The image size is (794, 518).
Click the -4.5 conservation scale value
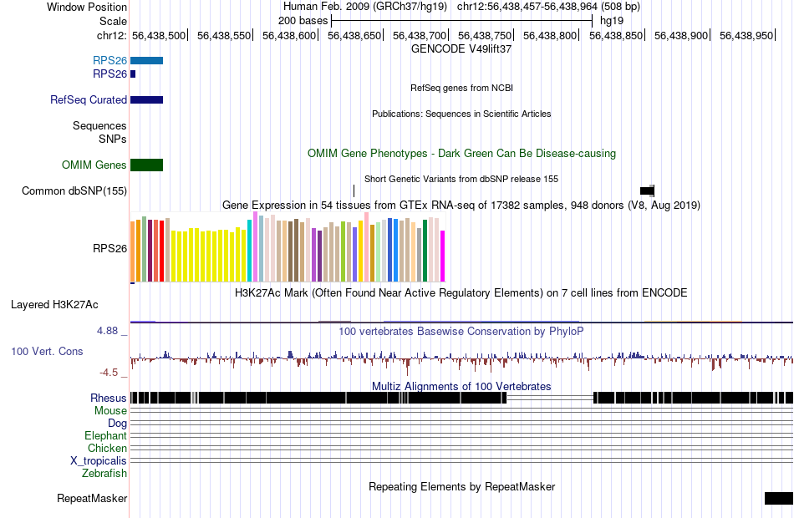click(x=109, y=373)
